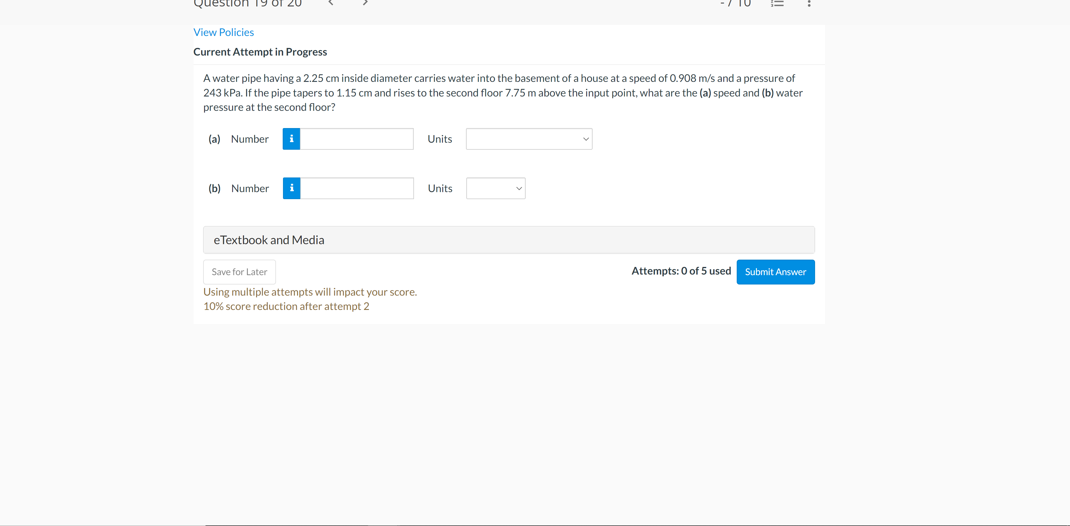Open the Units dropdown for part (a)

tap(528, 139)
